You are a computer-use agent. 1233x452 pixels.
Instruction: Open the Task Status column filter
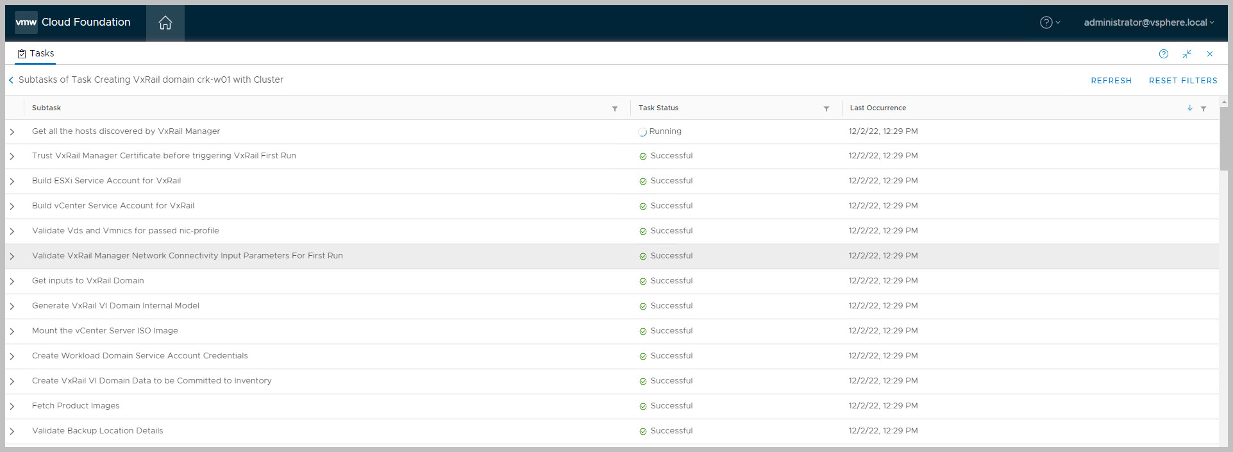826,108
